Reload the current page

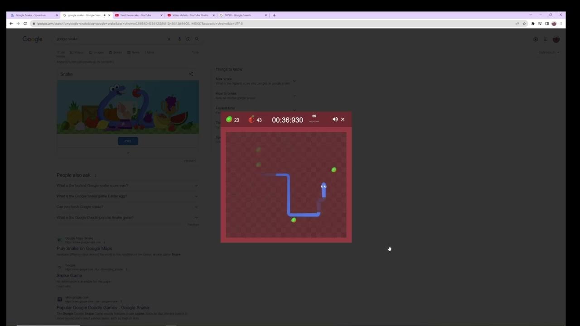pyautogui.click(x=25, y=24)
